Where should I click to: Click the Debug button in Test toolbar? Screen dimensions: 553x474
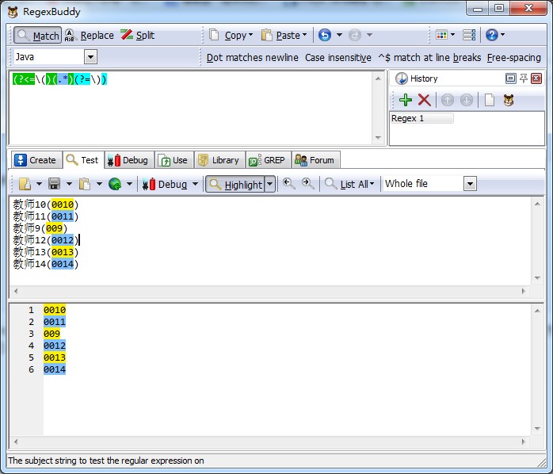click(x=165, y=184)
